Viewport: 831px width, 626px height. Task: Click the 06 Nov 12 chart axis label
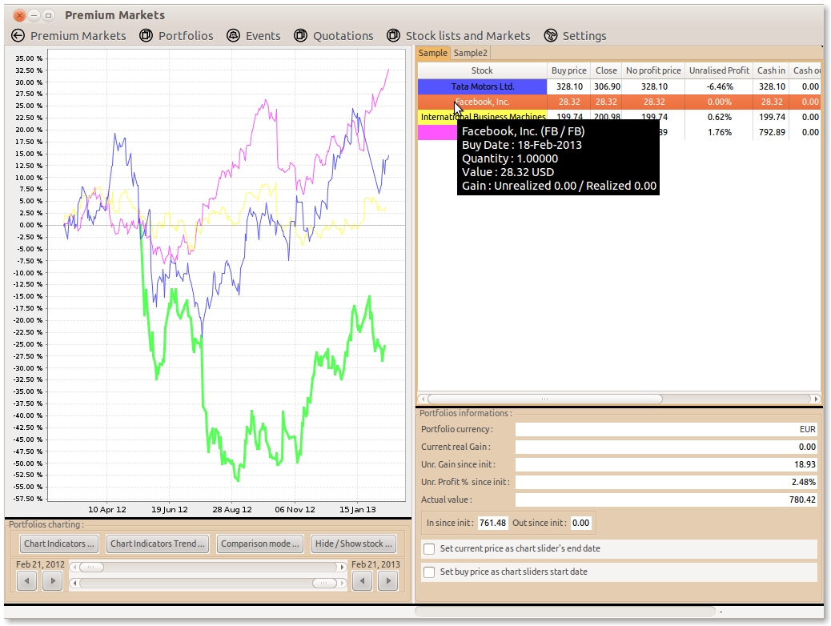pyautogui.click(x=295, y=509)
